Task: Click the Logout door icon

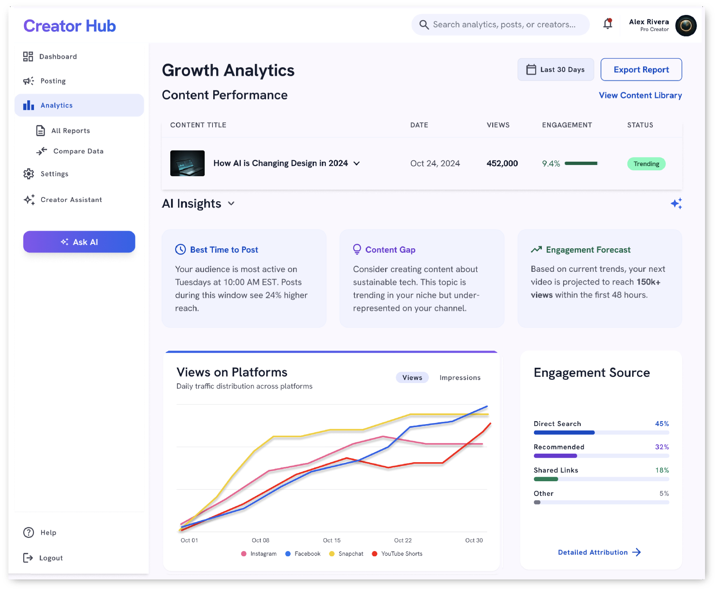Action: (x=28, y=558)
